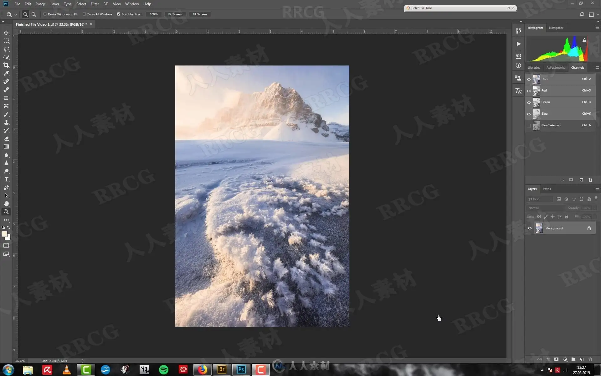Viewport: 601px width, 376px height.
Task: Select the Brush tool
Action: click(x=6, y=114)
